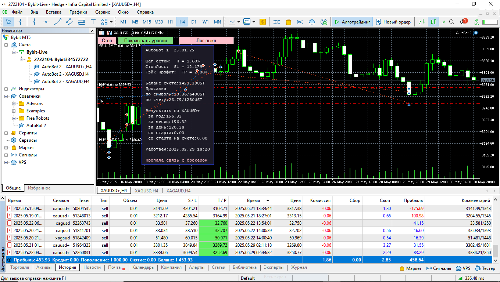Toggle Algo Trading button
Image resolution: width=500 pixels, height=282 pixels.
[x=352, y=22]
